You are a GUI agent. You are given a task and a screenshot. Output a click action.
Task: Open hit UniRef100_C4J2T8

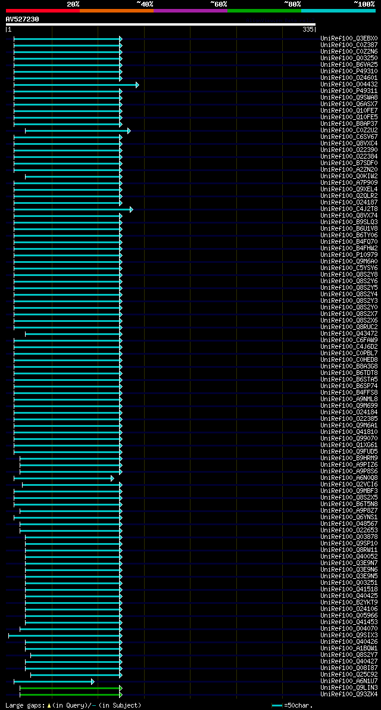pyautogui.click(x=349, y=209)
